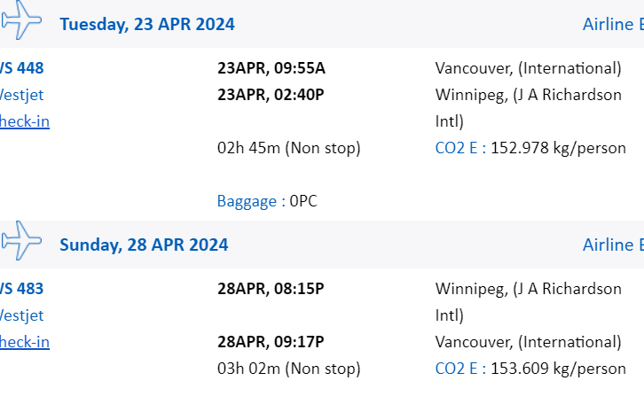Click Westjet under flight WS 448

(x=23, y=95)
